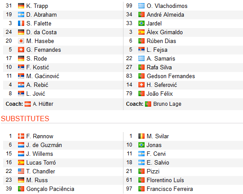Click the USA flag beside T. Chandler
243x194 pixels.
click(x=21, y=171)
